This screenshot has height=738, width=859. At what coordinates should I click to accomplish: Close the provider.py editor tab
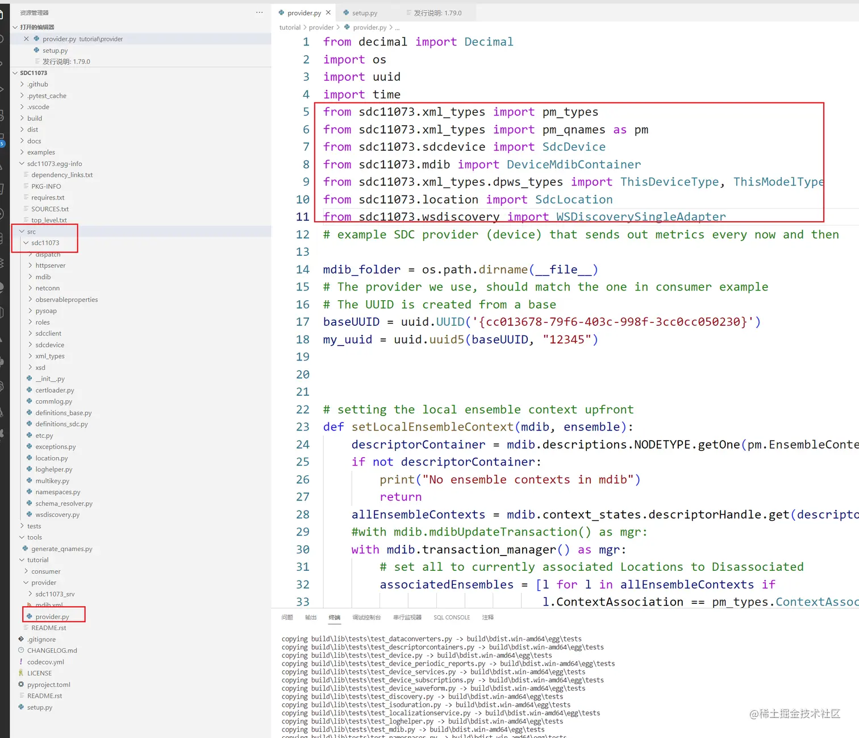pos(328,13)
